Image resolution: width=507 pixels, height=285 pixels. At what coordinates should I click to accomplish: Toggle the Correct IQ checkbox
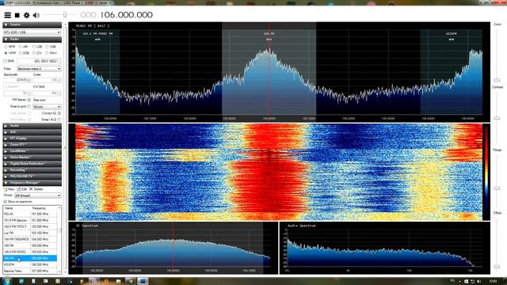click(59, 113)
